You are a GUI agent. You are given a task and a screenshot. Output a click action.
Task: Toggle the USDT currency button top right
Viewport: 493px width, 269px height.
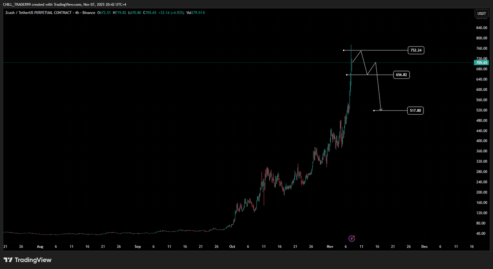pos(481,13)
